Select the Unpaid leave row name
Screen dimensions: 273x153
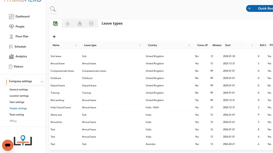(58, 85)
